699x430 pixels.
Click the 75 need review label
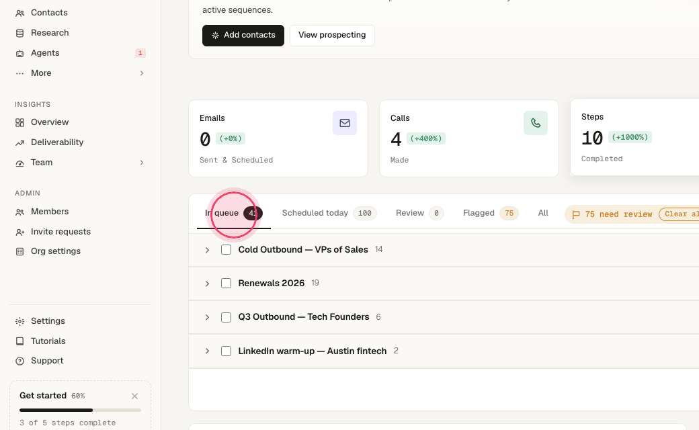[618, 214]
